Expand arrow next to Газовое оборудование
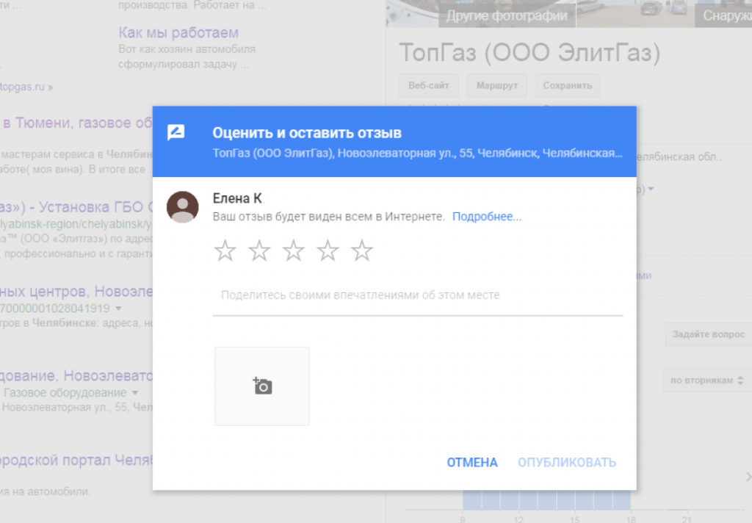 tap(135, 393)
